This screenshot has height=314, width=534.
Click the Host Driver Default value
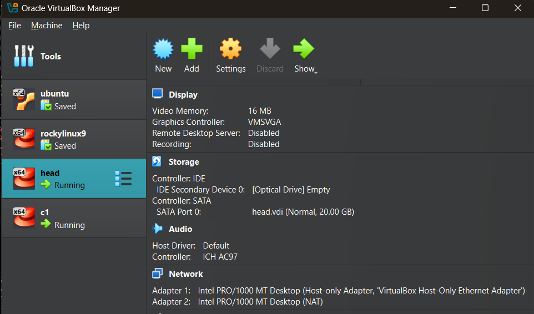pos(216,246)
